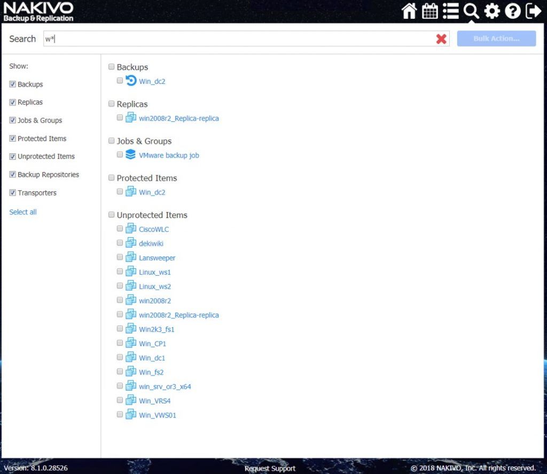
Task: Tick the checkbox for Win_CP1
Action: click(120, 343)
